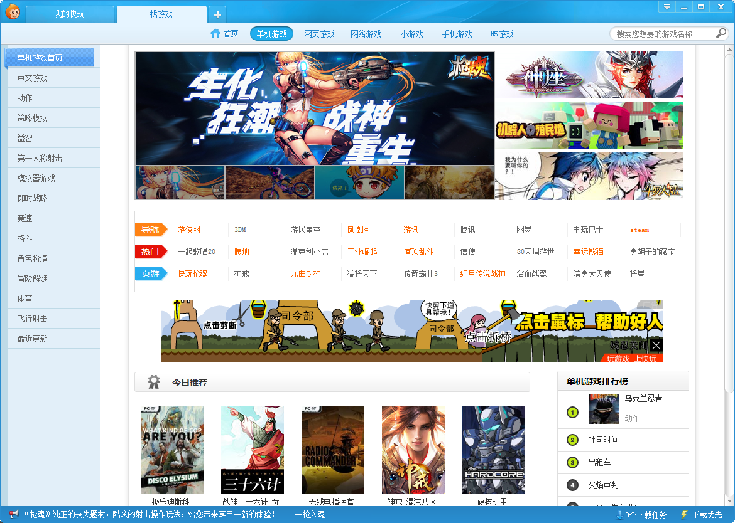735x523 pixels.
Task: Select 第一人称射击 category in sidebar
Action: pyautogui.click(x=53, y=158)
